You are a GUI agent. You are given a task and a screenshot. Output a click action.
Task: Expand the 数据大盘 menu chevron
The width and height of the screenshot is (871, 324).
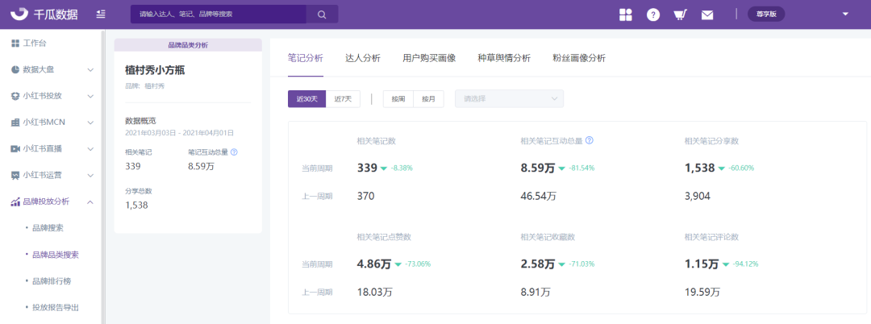coord(90,70)
